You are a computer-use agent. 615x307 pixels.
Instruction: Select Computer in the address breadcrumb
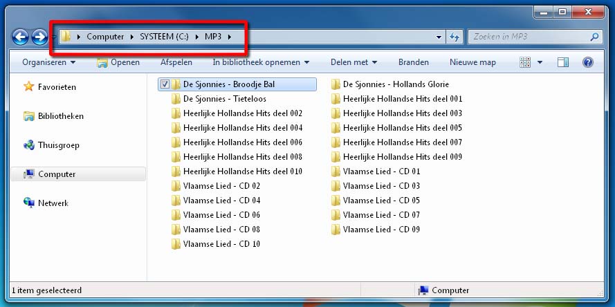(x=105, y=37)
